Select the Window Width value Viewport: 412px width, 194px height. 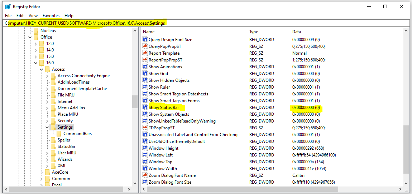point(163,169)
